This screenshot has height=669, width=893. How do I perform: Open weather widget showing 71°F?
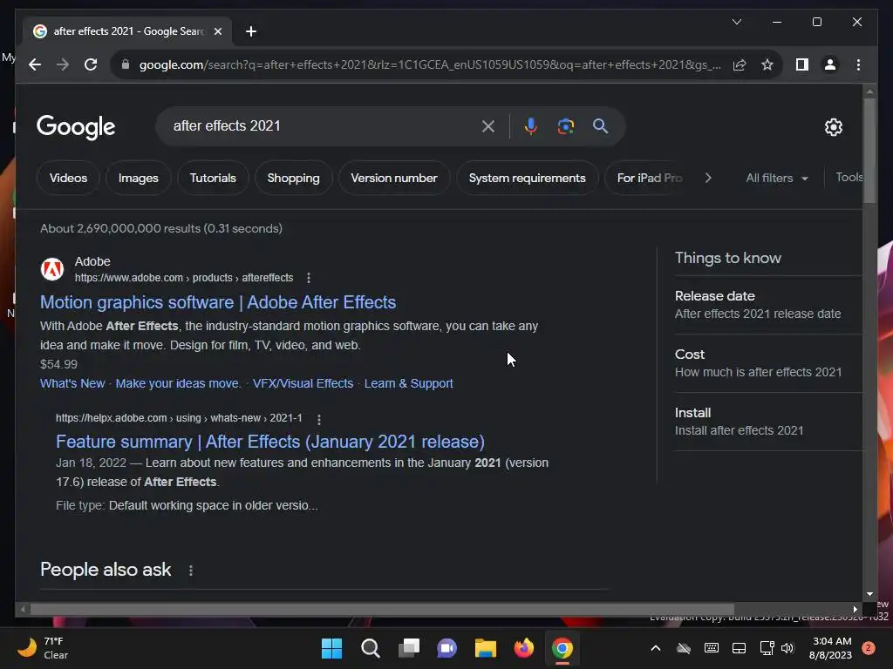tap(44, 648)
